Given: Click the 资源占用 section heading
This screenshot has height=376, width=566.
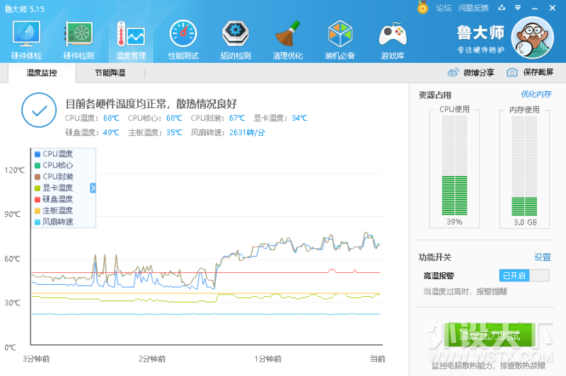Looking at the screenshot, I should point(435,95).
